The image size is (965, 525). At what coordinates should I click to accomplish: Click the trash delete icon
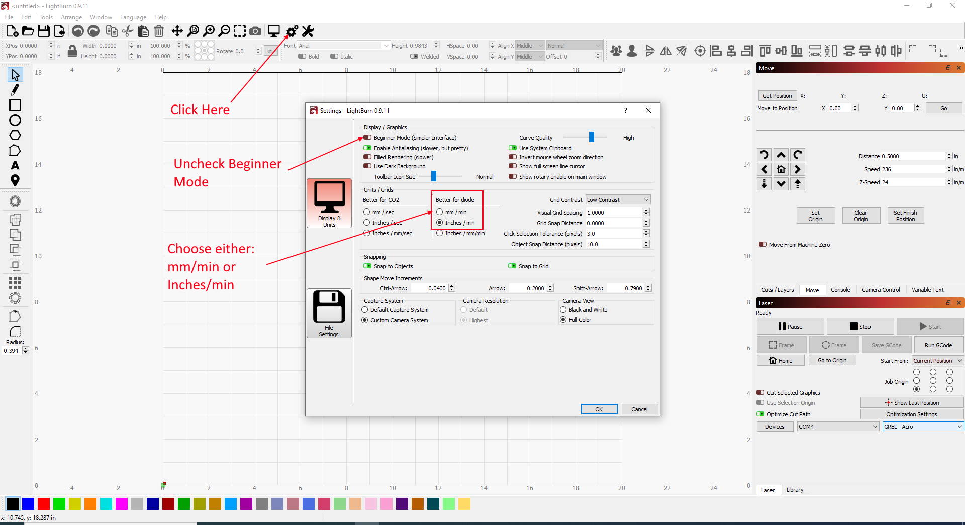click(159, 31)
